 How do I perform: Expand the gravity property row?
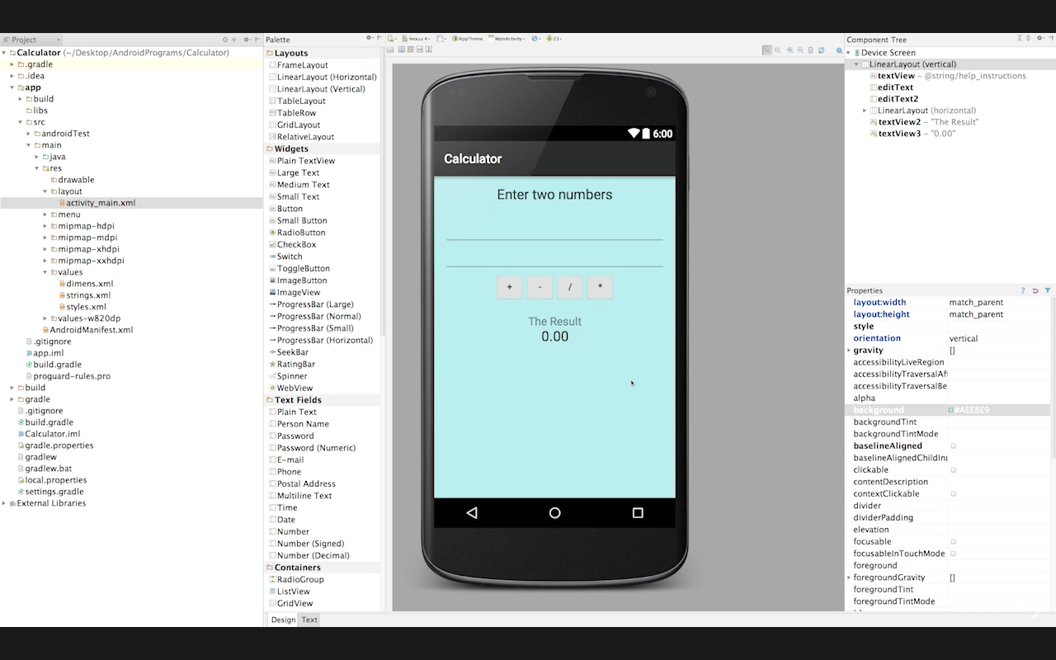pyautogui.click(x=849, y=351)
